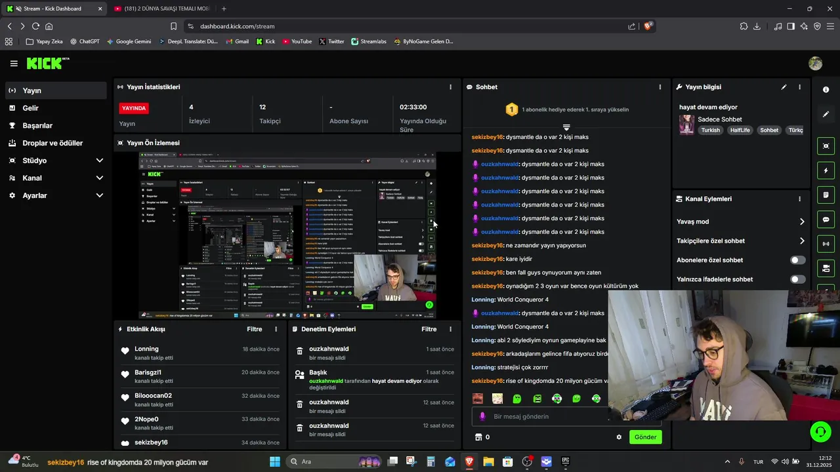Screen dimensions: 840x472
Task: Click the Windows taskbar search box
Action: click(335, 462)
